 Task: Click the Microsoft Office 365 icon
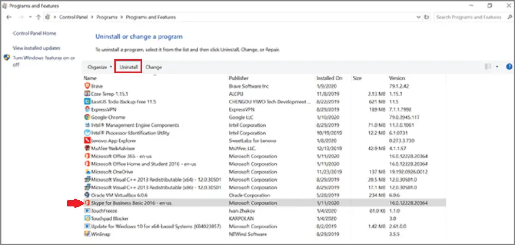click(87, 156)
